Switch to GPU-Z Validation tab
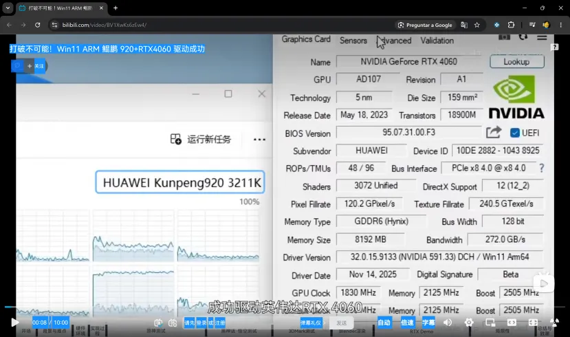Screen dimensions: 570x337 coord(437,41)
